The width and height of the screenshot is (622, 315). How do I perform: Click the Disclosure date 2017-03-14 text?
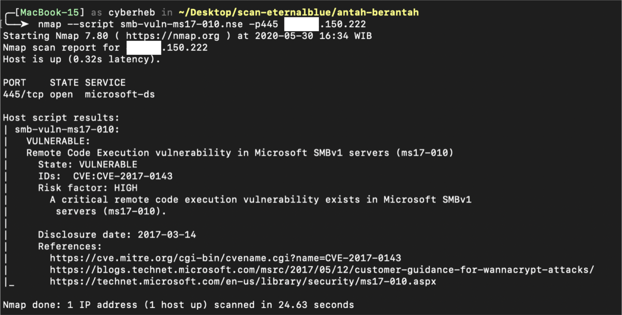pos(117,235)
